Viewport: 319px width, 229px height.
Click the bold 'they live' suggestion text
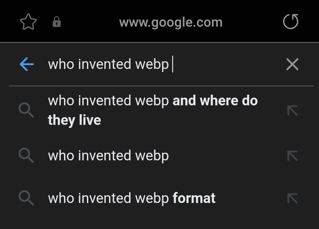(x=74, y=120)
